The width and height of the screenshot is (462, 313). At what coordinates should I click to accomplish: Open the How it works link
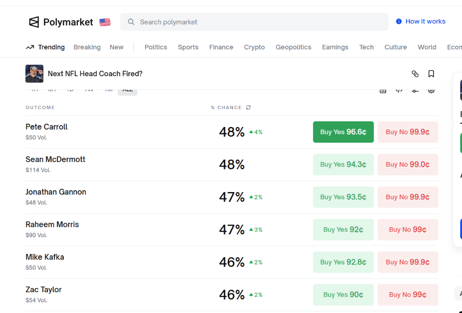point(425,21)
